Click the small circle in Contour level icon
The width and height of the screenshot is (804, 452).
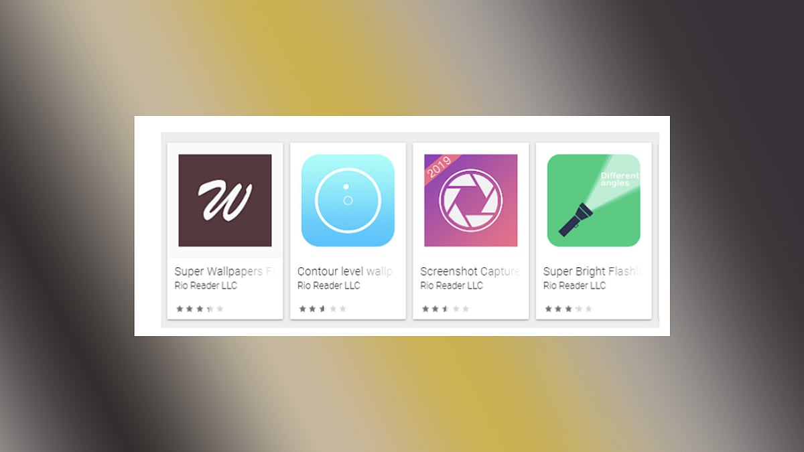348,200
